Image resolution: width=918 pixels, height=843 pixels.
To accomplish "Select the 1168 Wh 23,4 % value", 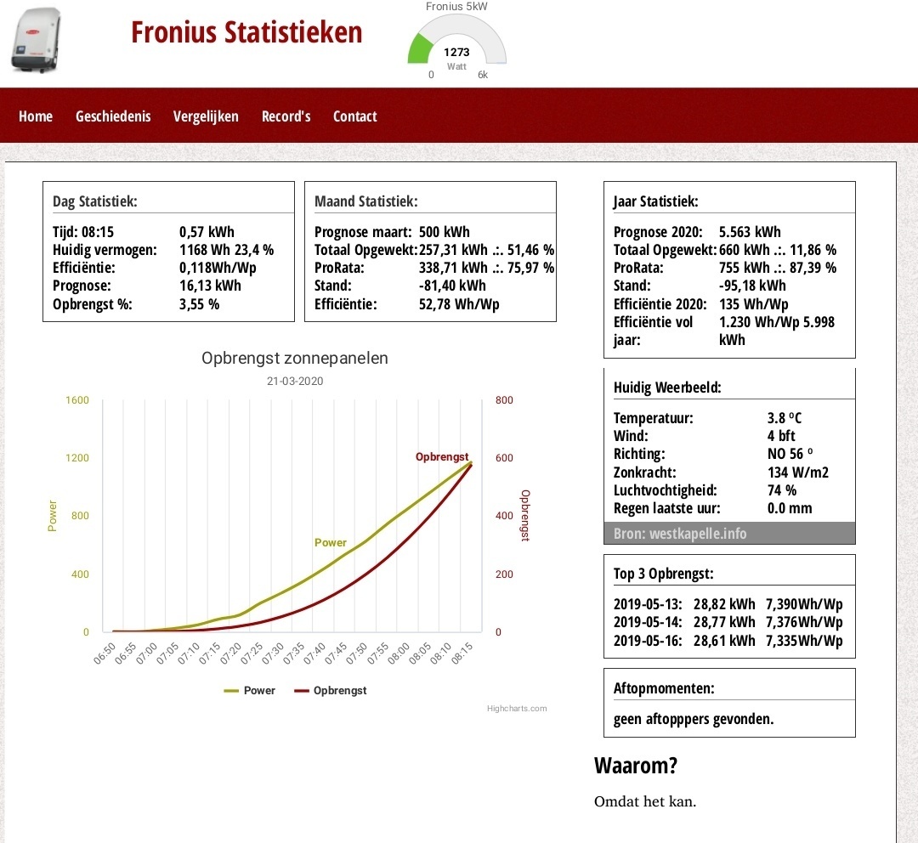I will click(227, 250).
